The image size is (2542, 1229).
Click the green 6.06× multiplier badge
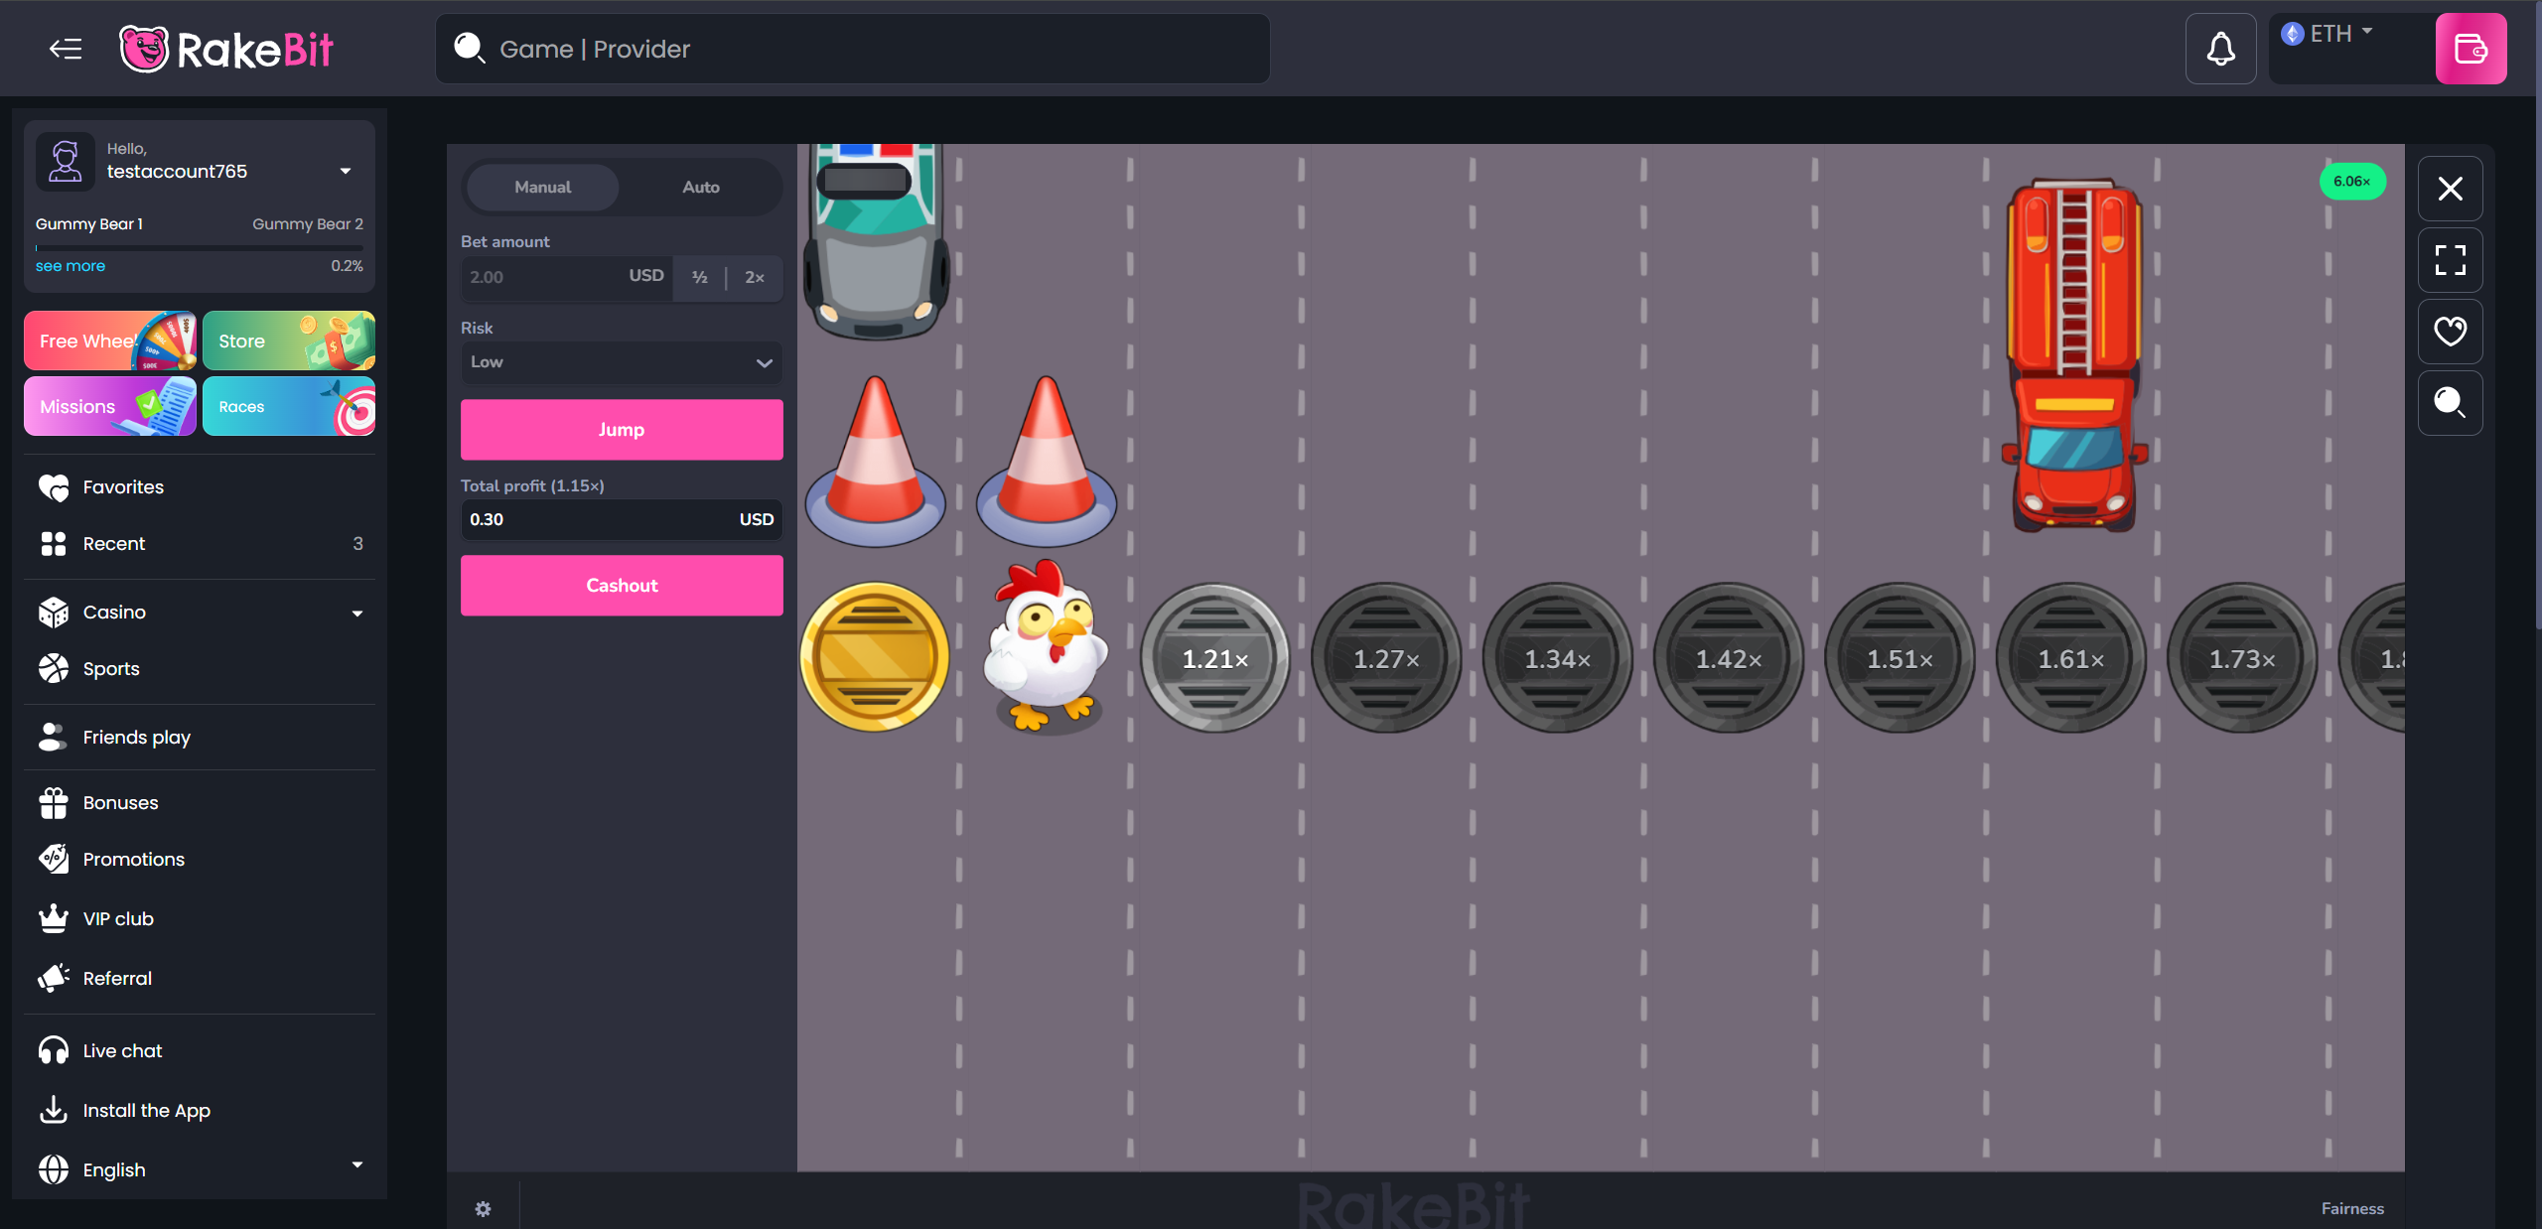(2352, 181)
